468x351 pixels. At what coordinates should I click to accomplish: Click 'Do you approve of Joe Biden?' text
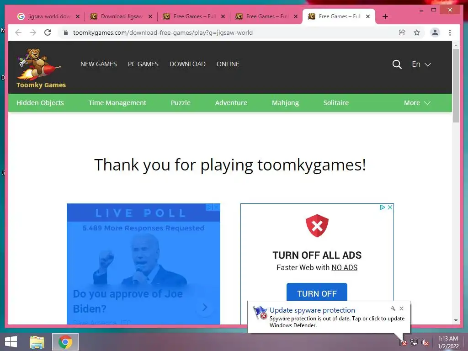click(128, 301)
